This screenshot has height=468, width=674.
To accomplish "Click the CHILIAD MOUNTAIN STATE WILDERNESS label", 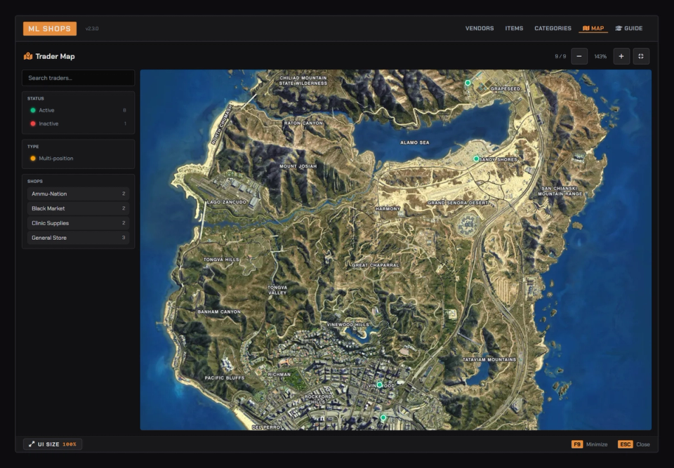I will coord(303,81).
